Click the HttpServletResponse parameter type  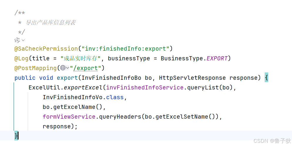(192, 78)
